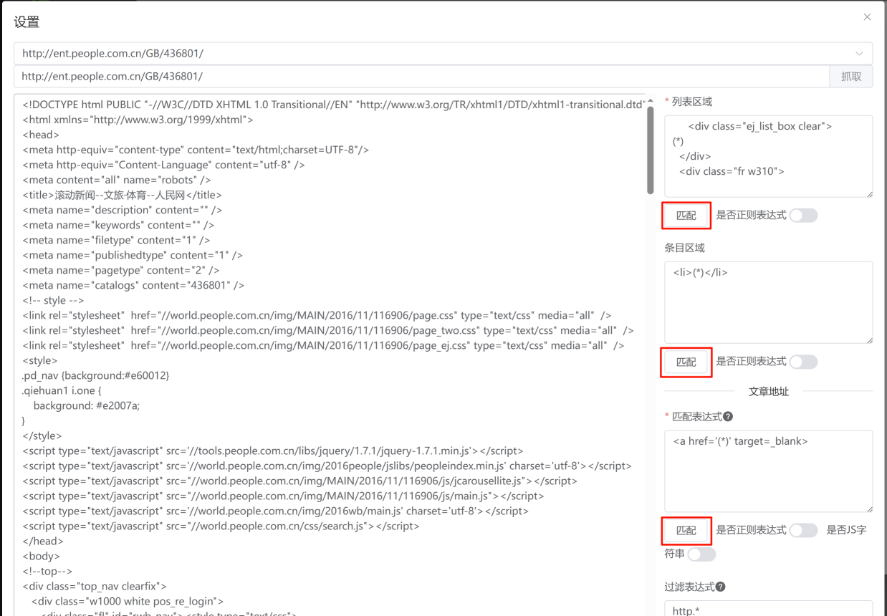
Task: Click 匹配 button under 匹配表达式
Action: click(686, 531)
